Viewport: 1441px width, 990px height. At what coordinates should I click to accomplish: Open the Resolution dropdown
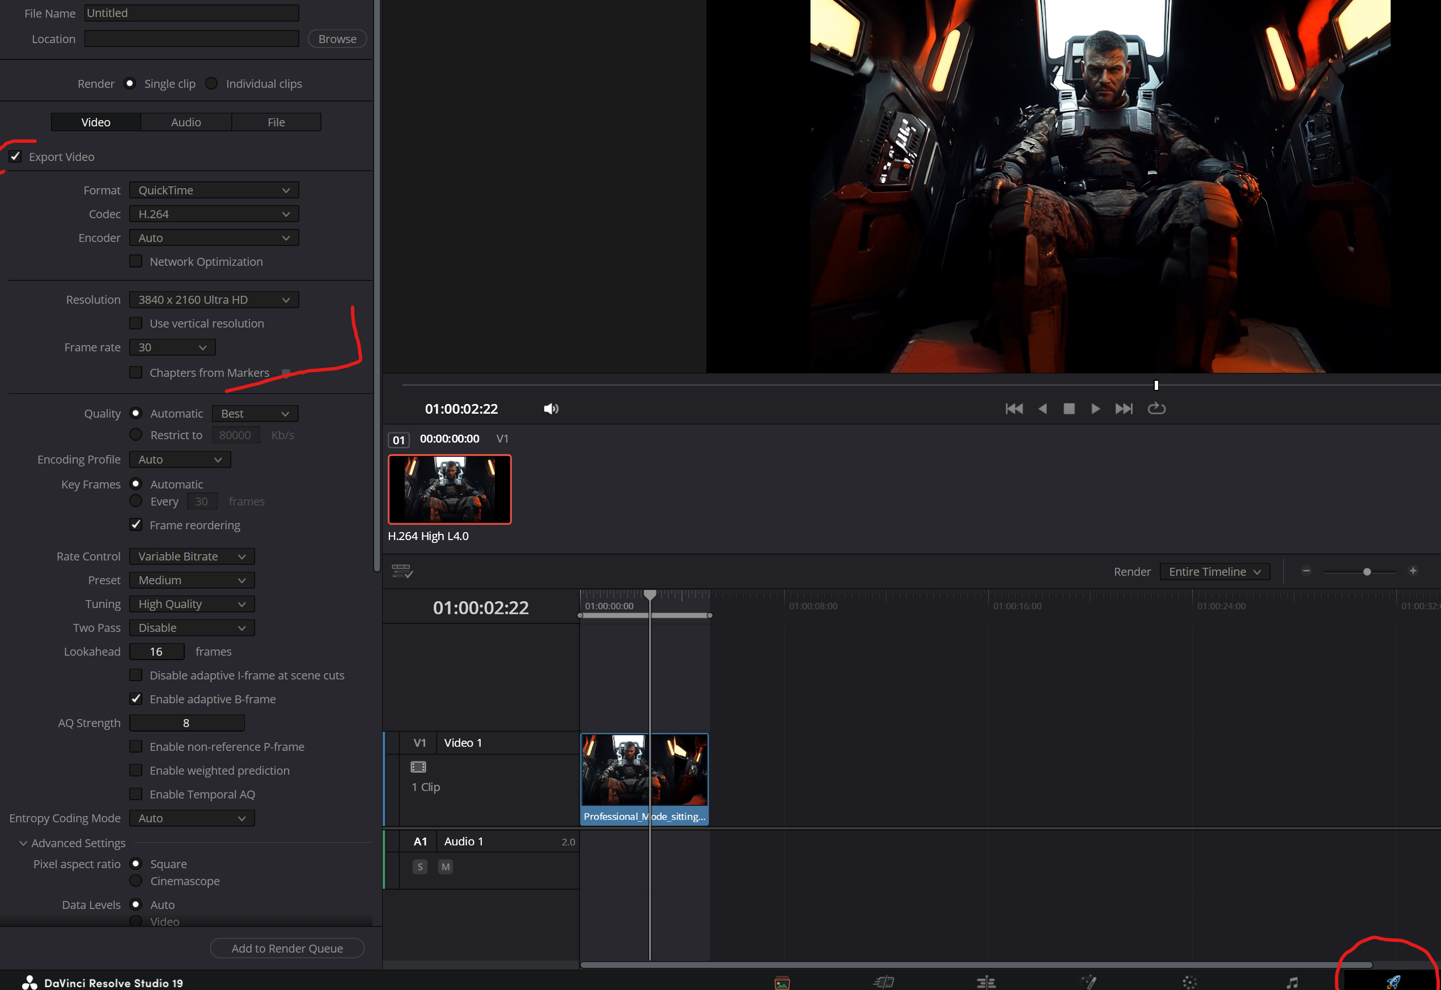[214, 300]
